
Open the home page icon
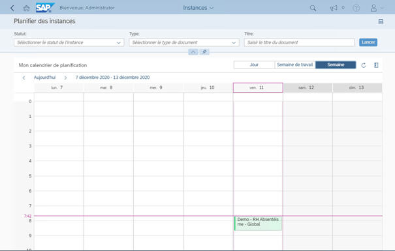tap(26, 8)
